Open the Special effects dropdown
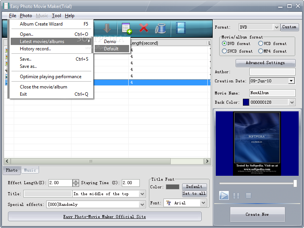This screenshot has height=228, width=304. 142,204
